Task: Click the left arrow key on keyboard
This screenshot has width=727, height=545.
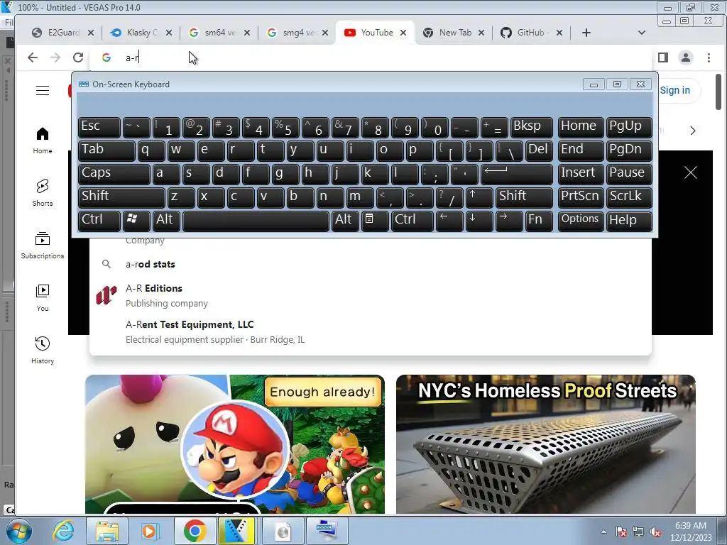Action: 449,221
